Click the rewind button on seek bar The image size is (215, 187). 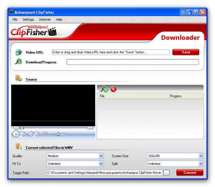[x=16, y=128]
